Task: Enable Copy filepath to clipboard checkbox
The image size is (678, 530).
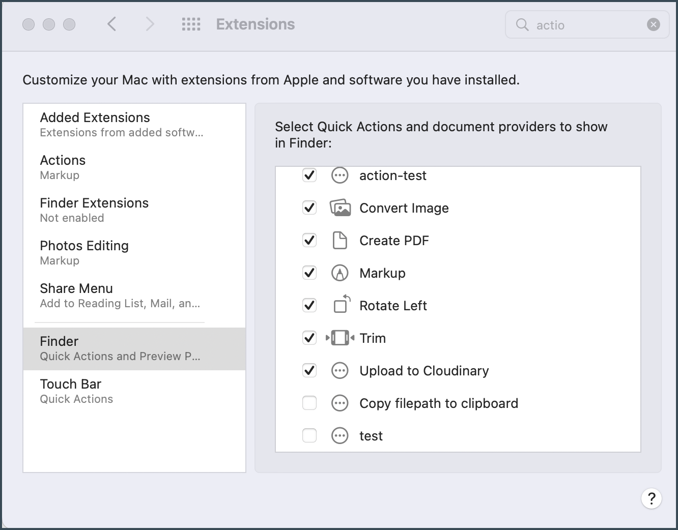Action: [x=309, y=403]
